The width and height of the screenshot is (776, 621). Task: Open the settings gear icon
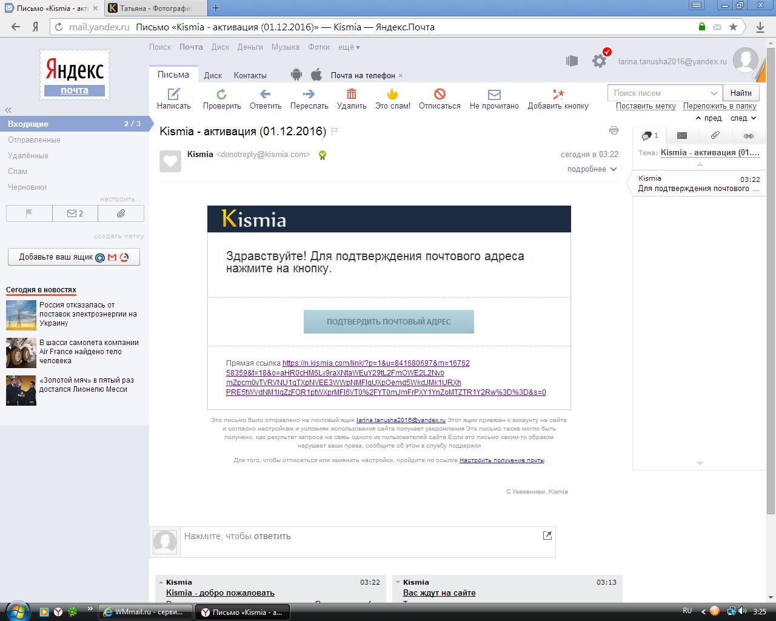click(x=599, y=61)
